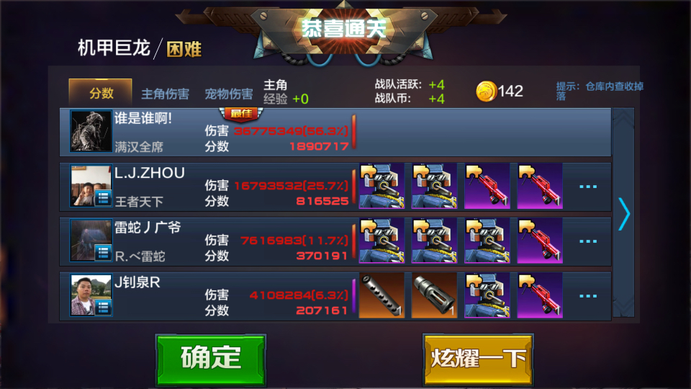The image size is (691, 389).
Task: Expand more rewards for 雷蛇丿广爷
Action: click(588, 241)
